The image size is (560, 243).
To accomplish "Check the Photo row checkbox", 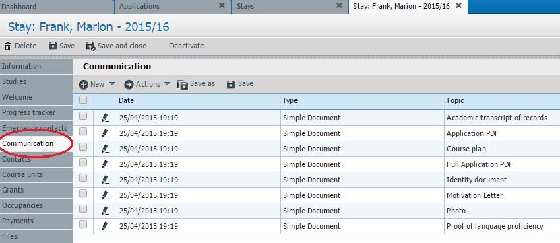I will (x=83, y=209).
